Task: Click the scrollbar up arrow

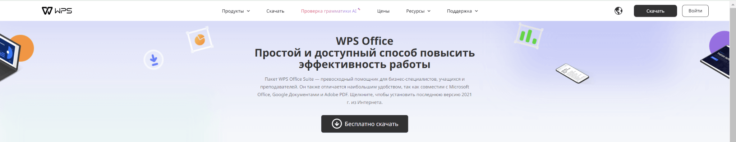Action: pyautogui.click(x=733, y=4)
